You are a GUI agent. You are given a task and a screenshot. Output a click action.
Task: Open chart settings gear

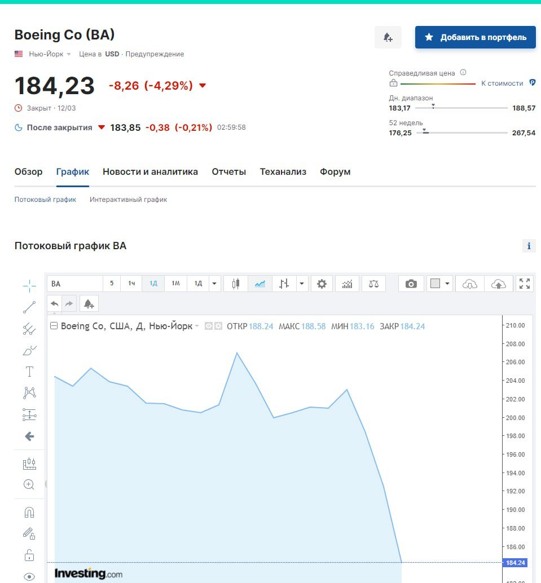coord(322,284)
